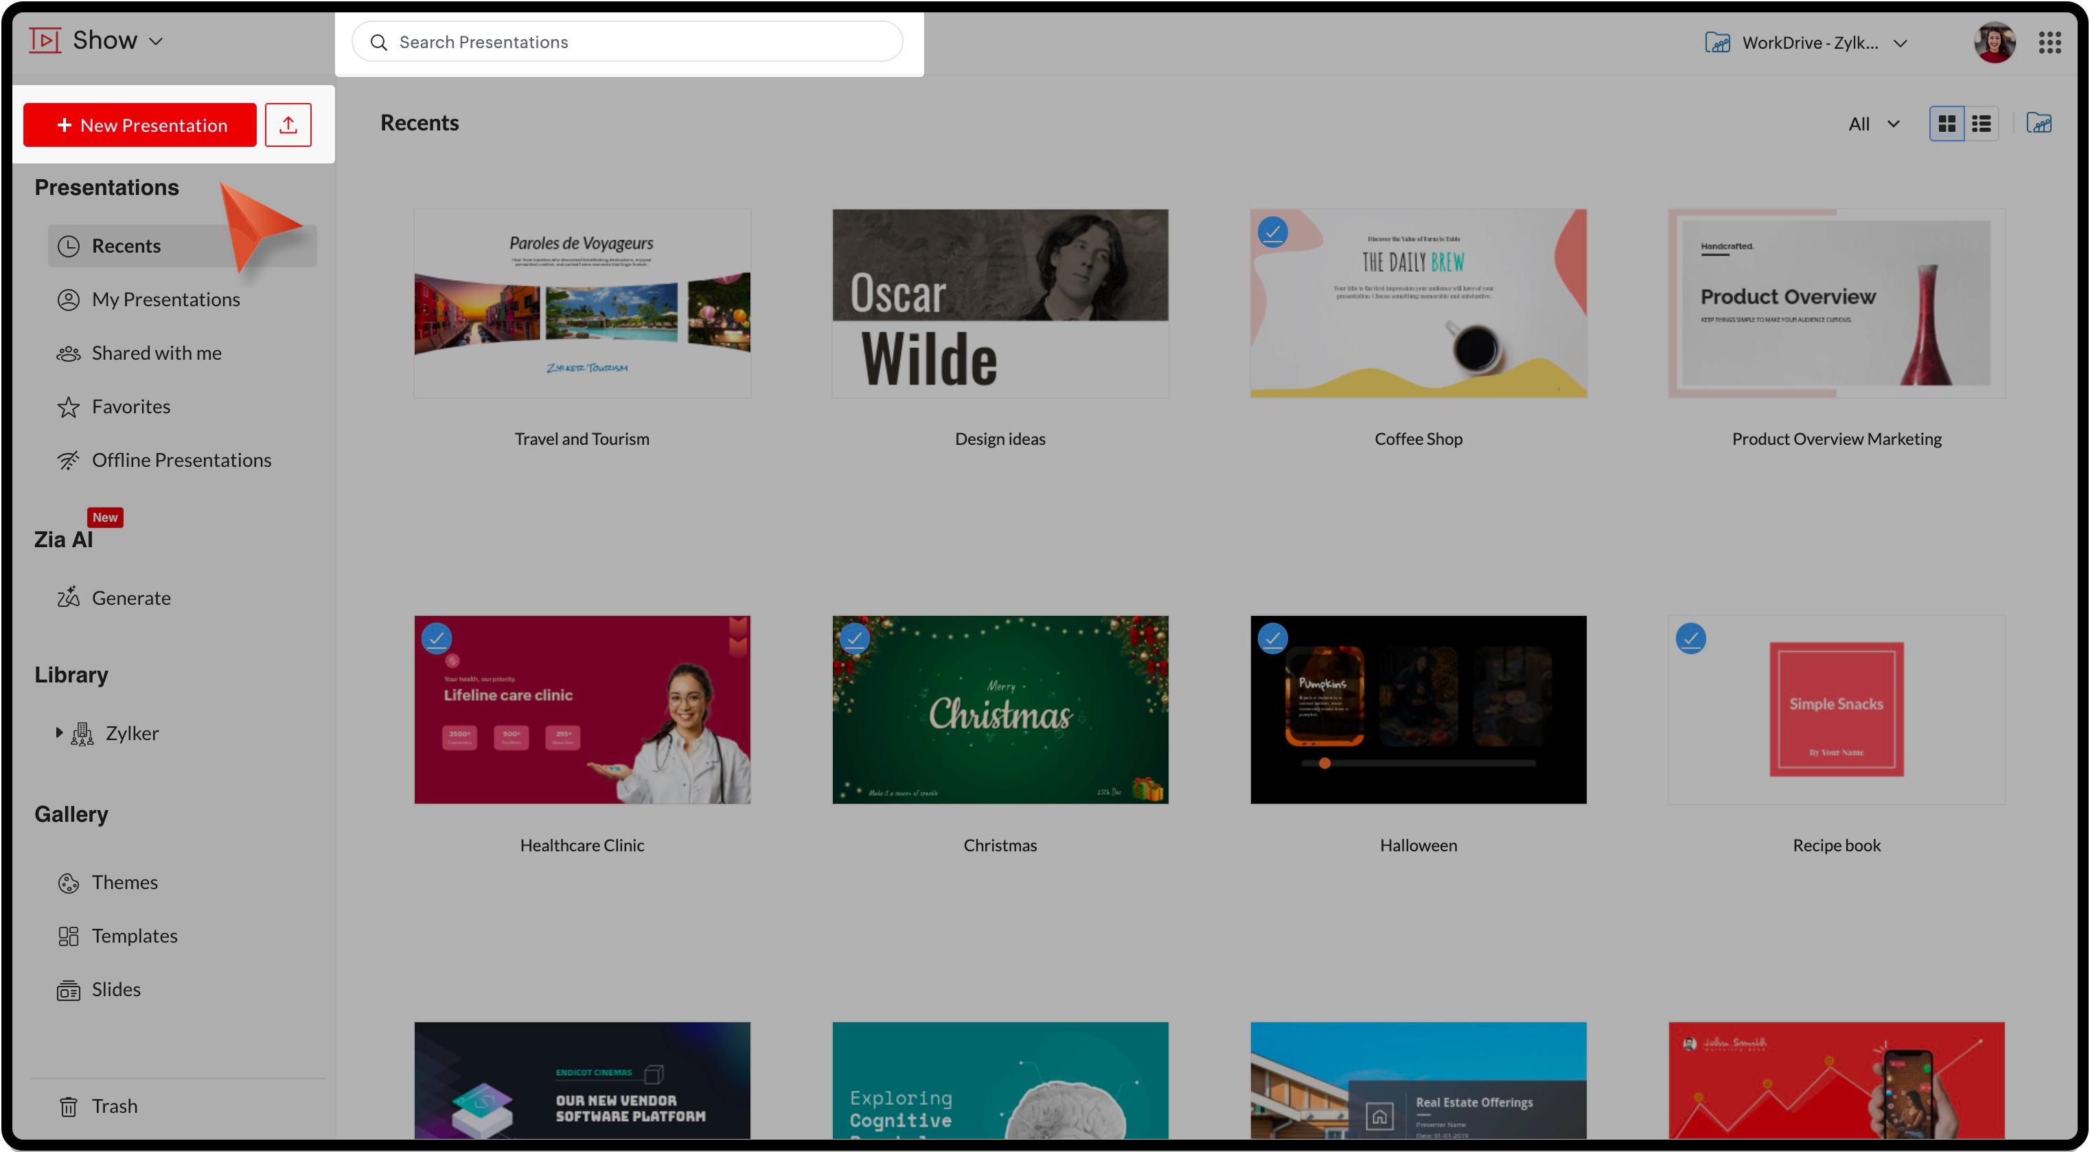The width and height of the screenshot is (2090, 1152).
Task: Click the upload presentation icon button
Action: click(288, 125)
